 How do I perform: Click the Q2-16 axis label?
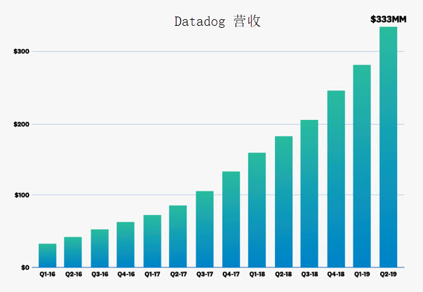coord(73,274)
